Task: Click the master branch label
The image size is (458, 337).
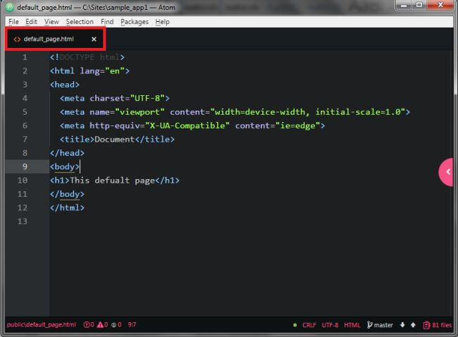Action: pos(383,325)
